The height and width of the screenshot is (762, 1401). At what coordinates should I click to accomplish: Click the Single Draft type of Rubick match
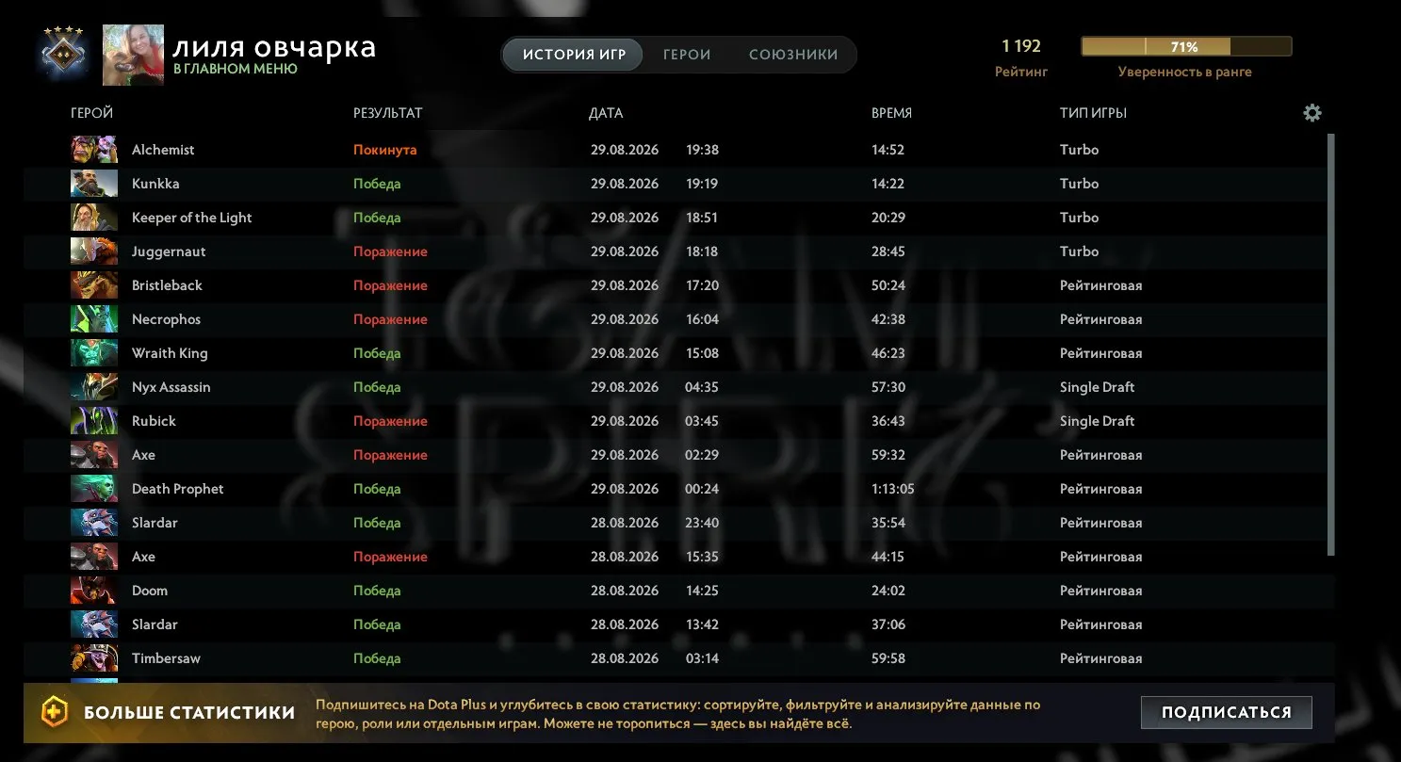point(1097,421)
